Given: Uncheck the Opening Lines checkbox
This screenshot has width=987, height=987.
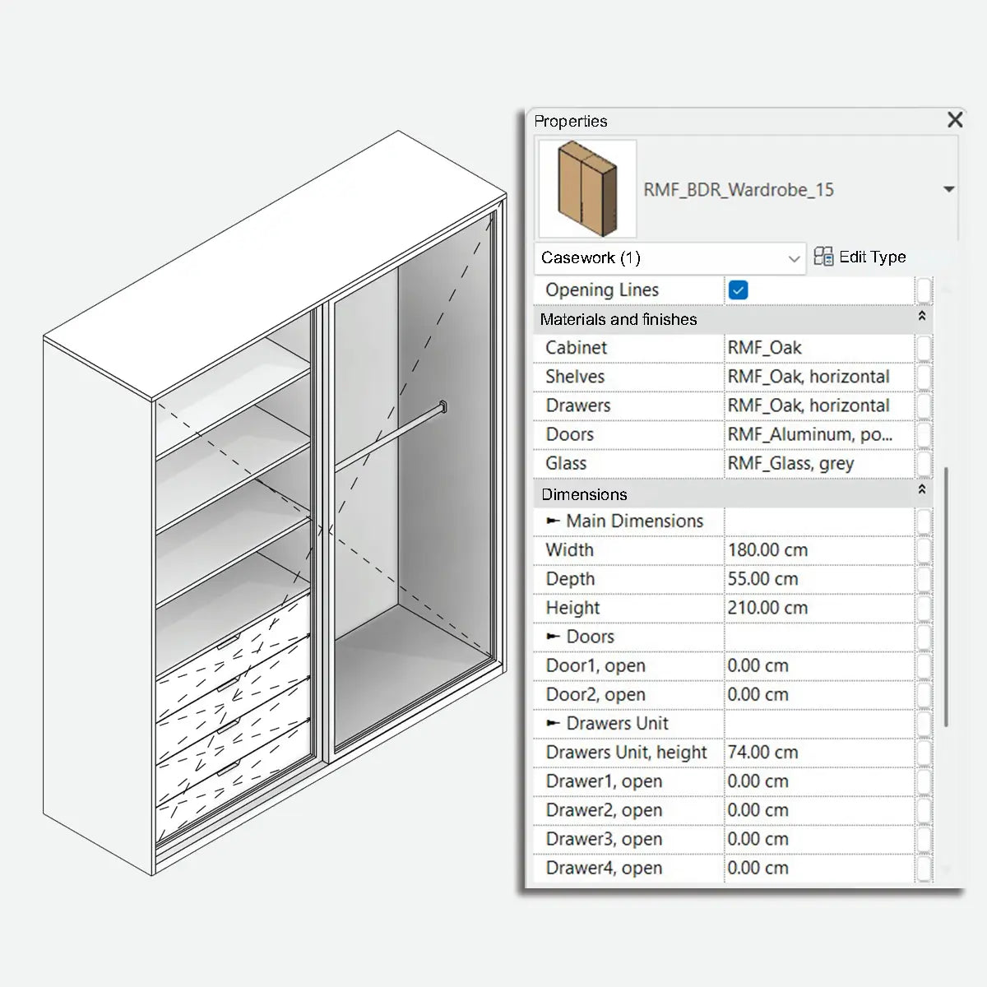Looking at the screenshot, I should coord(739,290).
